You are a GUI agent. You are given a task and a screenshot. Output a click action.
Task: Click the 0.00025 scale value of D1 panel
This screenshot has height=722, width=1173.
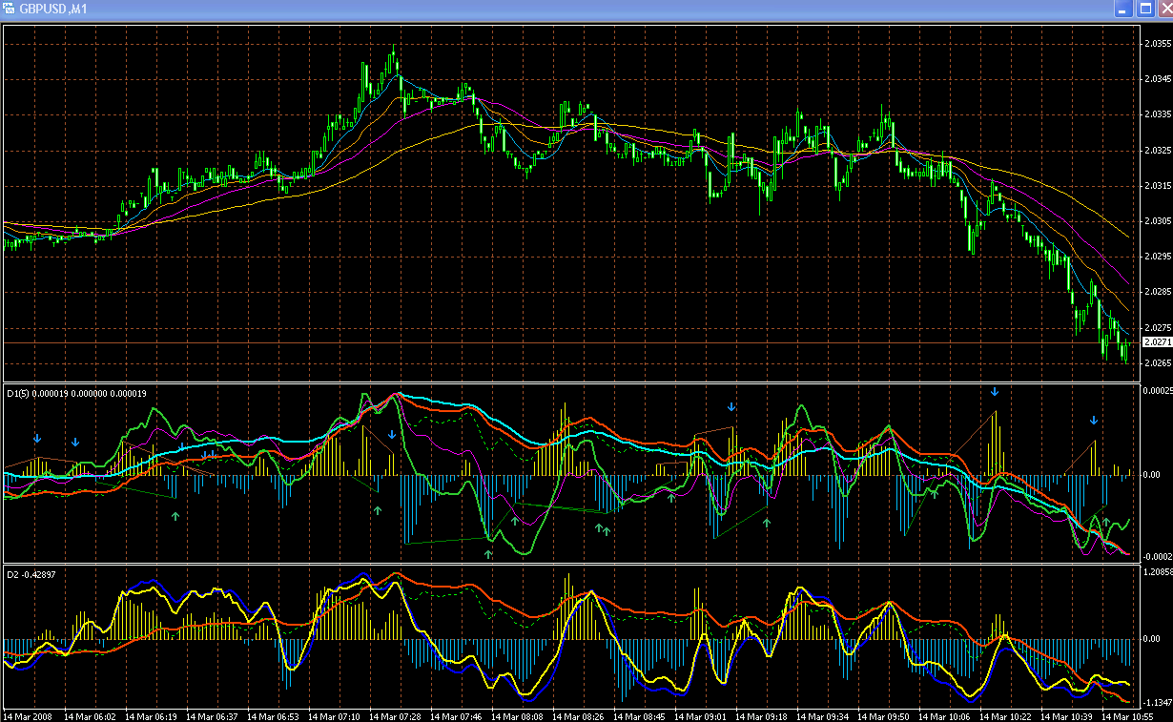coord(1157,391)
